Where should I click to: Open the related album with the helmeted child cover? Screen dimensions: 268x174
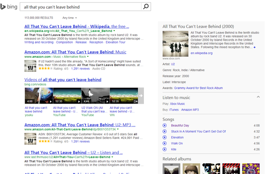point(191,169)
